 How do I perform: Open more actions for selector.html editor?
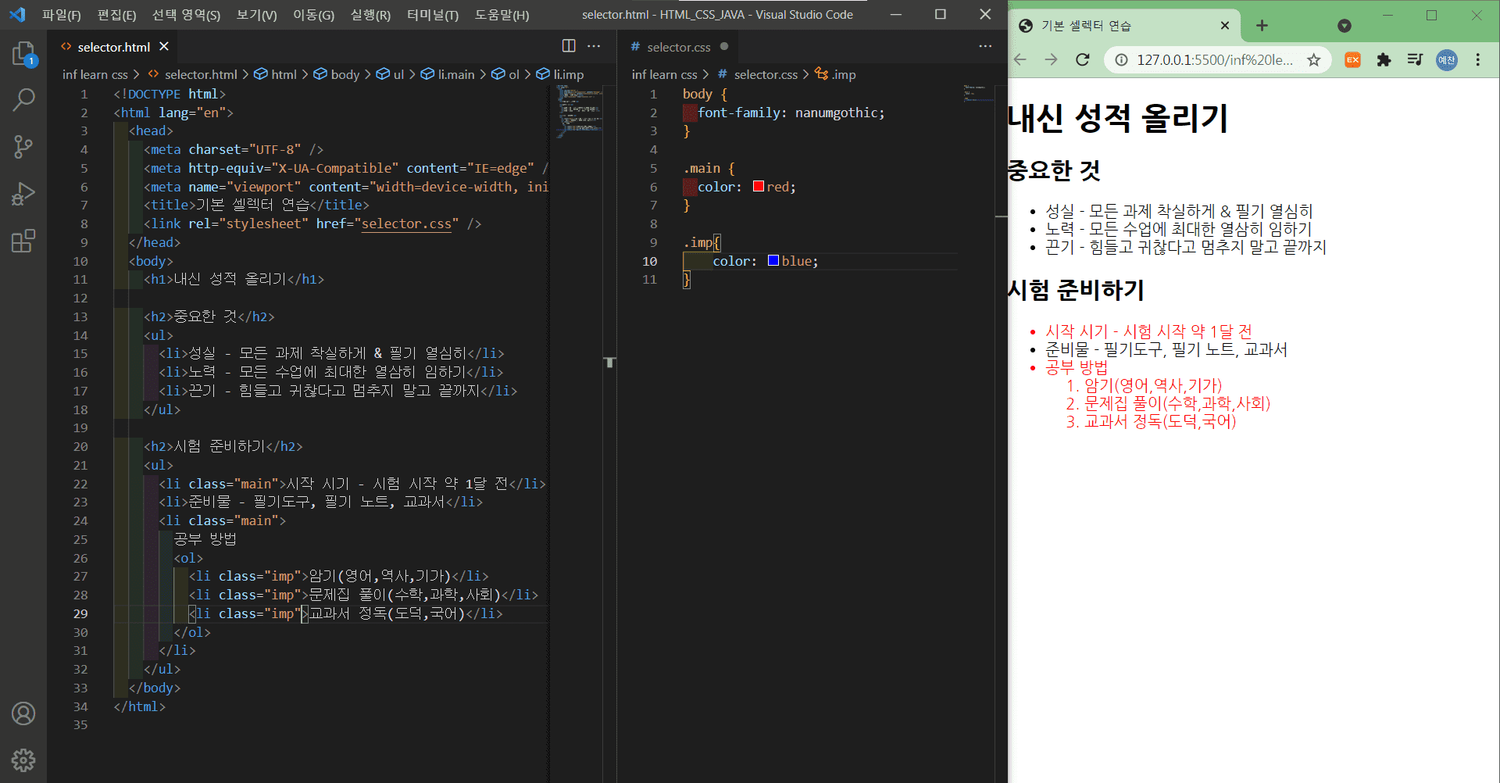[x=594, y=46]
